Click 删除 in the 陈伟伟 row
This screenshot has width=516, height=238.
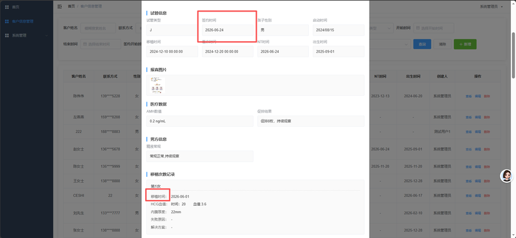click(487, 96)
